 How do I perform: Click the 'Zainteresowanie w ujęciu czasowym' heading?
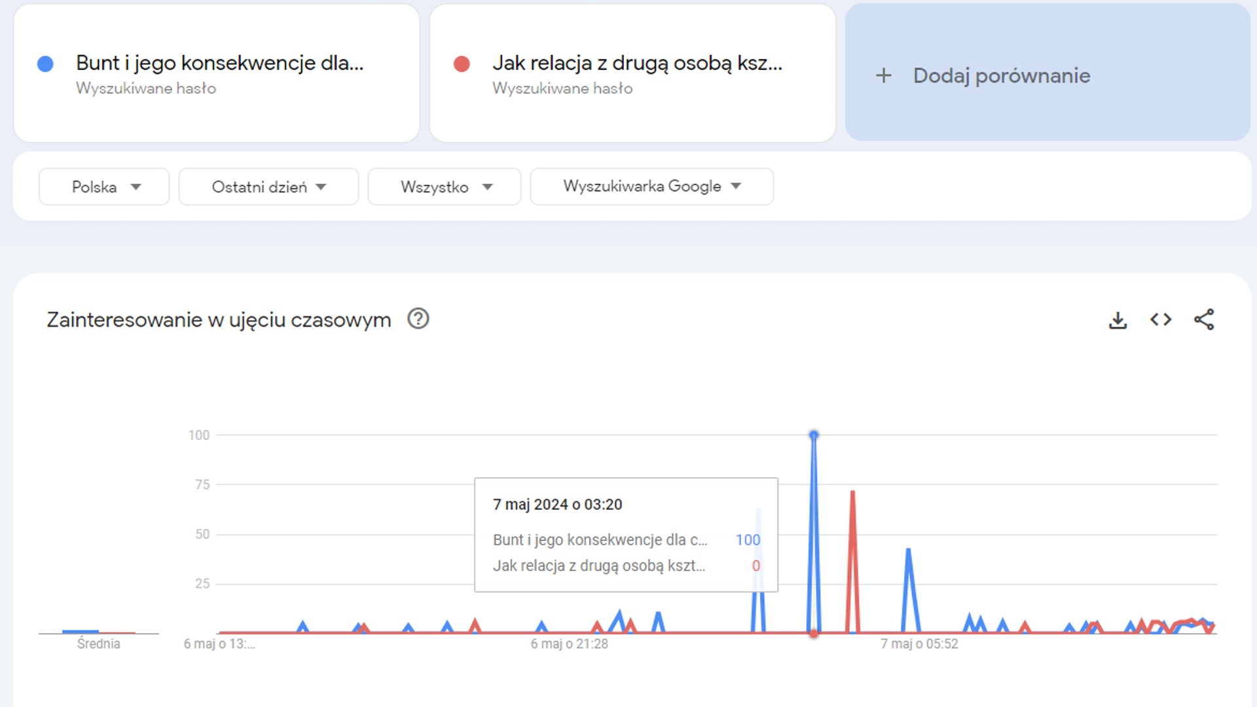click(x=219, y=320)
